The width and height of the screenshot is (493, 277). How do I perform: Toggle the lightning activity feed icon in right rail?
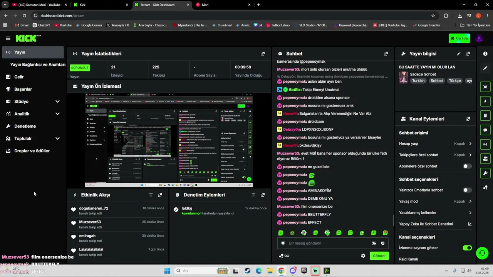click(485, 101)
